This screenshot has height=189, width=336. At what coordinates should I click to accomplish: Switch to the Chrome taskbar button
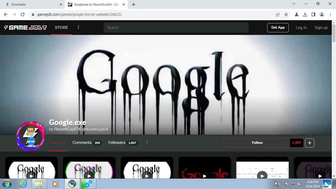point(72,184)
